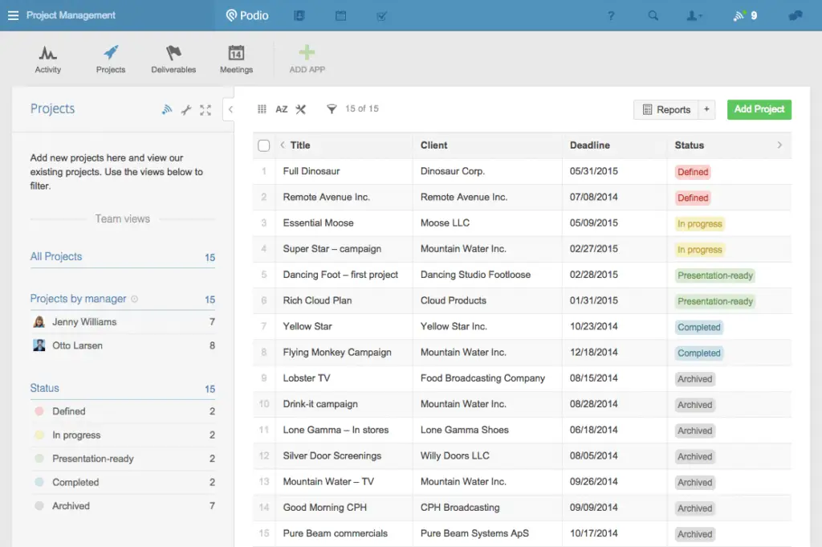Open the Meetings calendar icon
822x547 pixels.
[x=236, y=53]
